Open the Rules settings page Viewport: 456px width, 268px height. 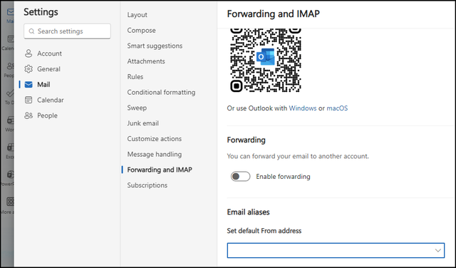pos(135,76)
